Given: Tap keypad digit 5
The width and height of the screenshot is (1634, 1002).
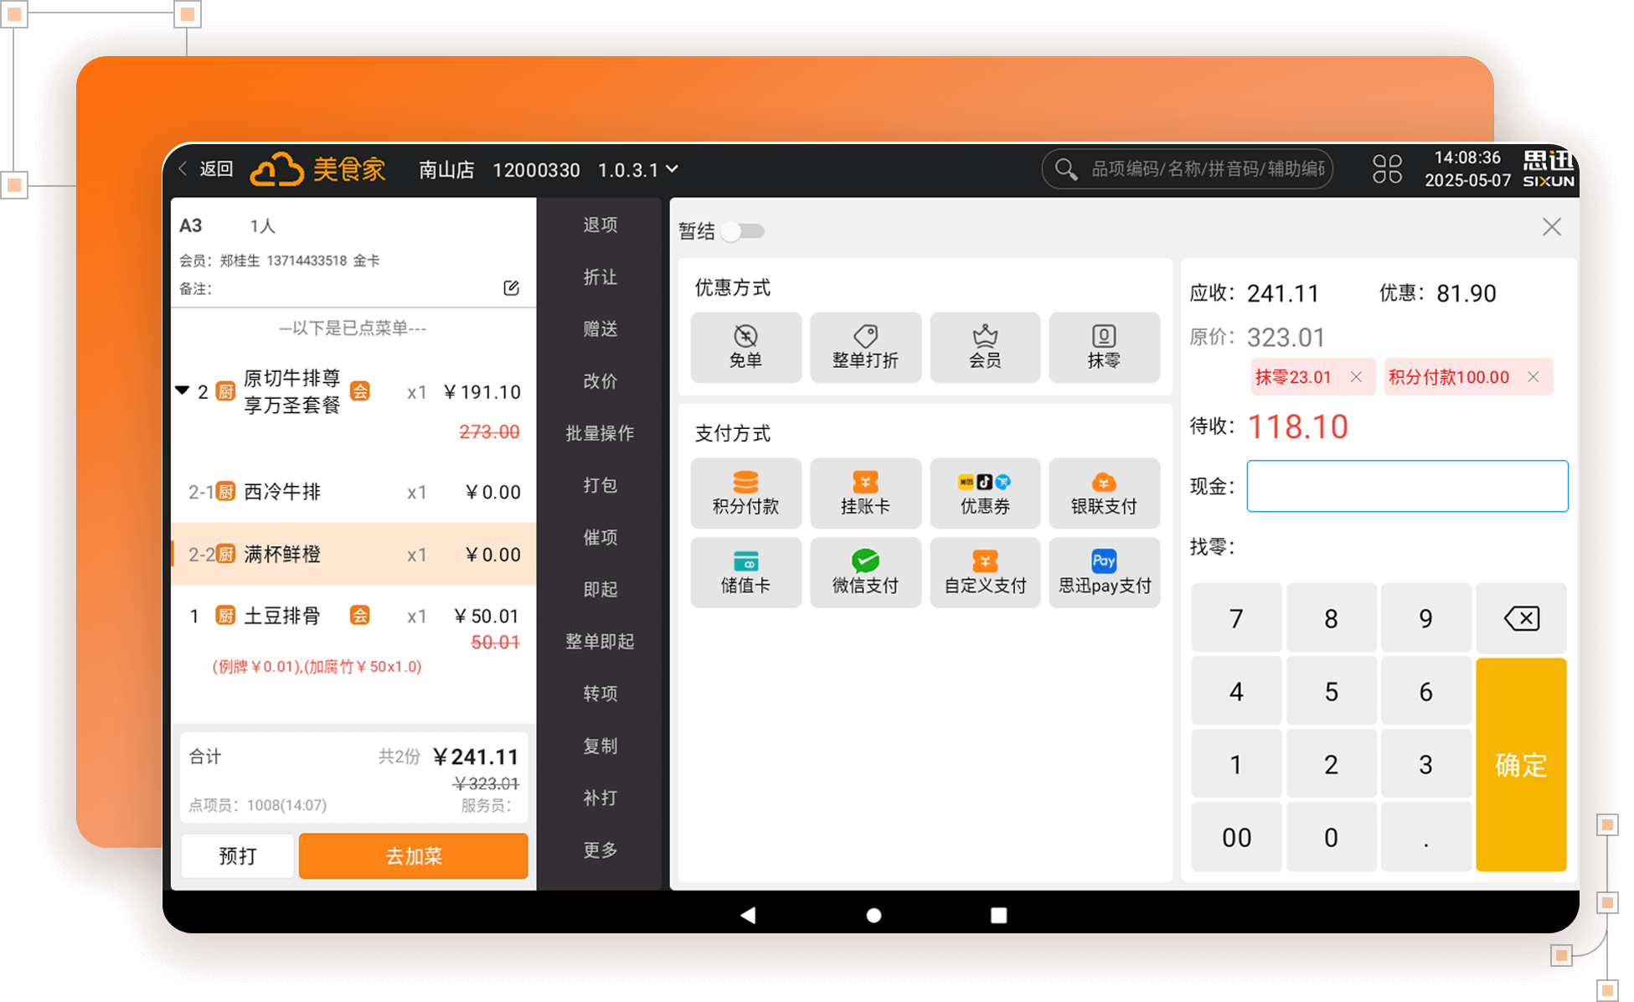Looking at the screenshot, I should pos(1331,691).
